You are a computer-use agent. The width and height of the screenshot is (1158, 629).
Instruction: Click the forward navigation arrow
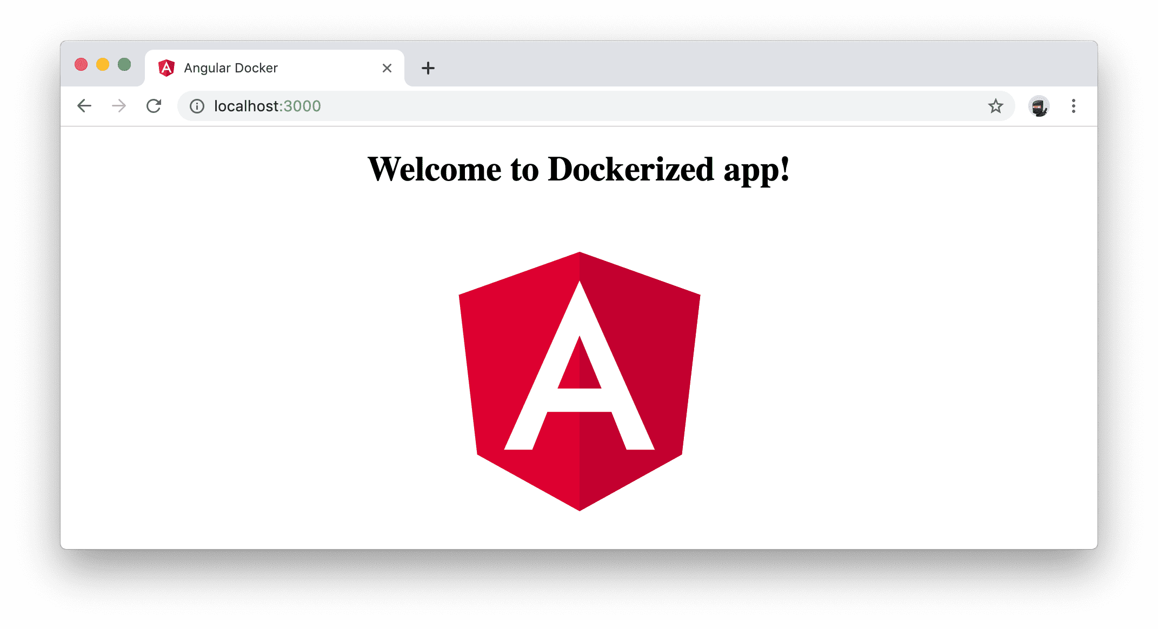coord(119,106)
